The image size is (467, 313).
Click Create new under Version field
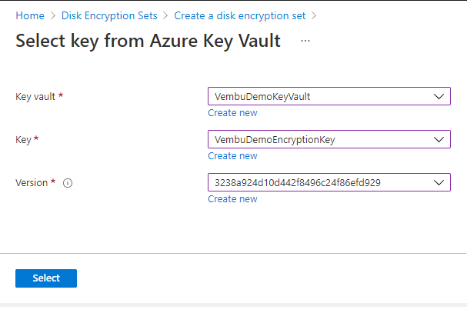[x=232, y=199]
